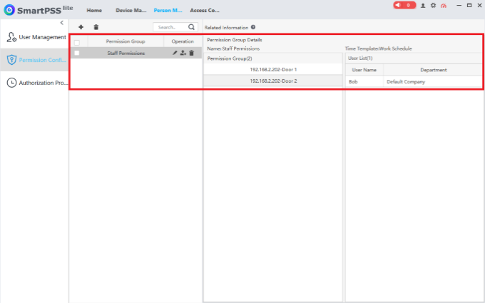Select the Staff Permissions row text
485x303 pixels.
click(126, 53)
